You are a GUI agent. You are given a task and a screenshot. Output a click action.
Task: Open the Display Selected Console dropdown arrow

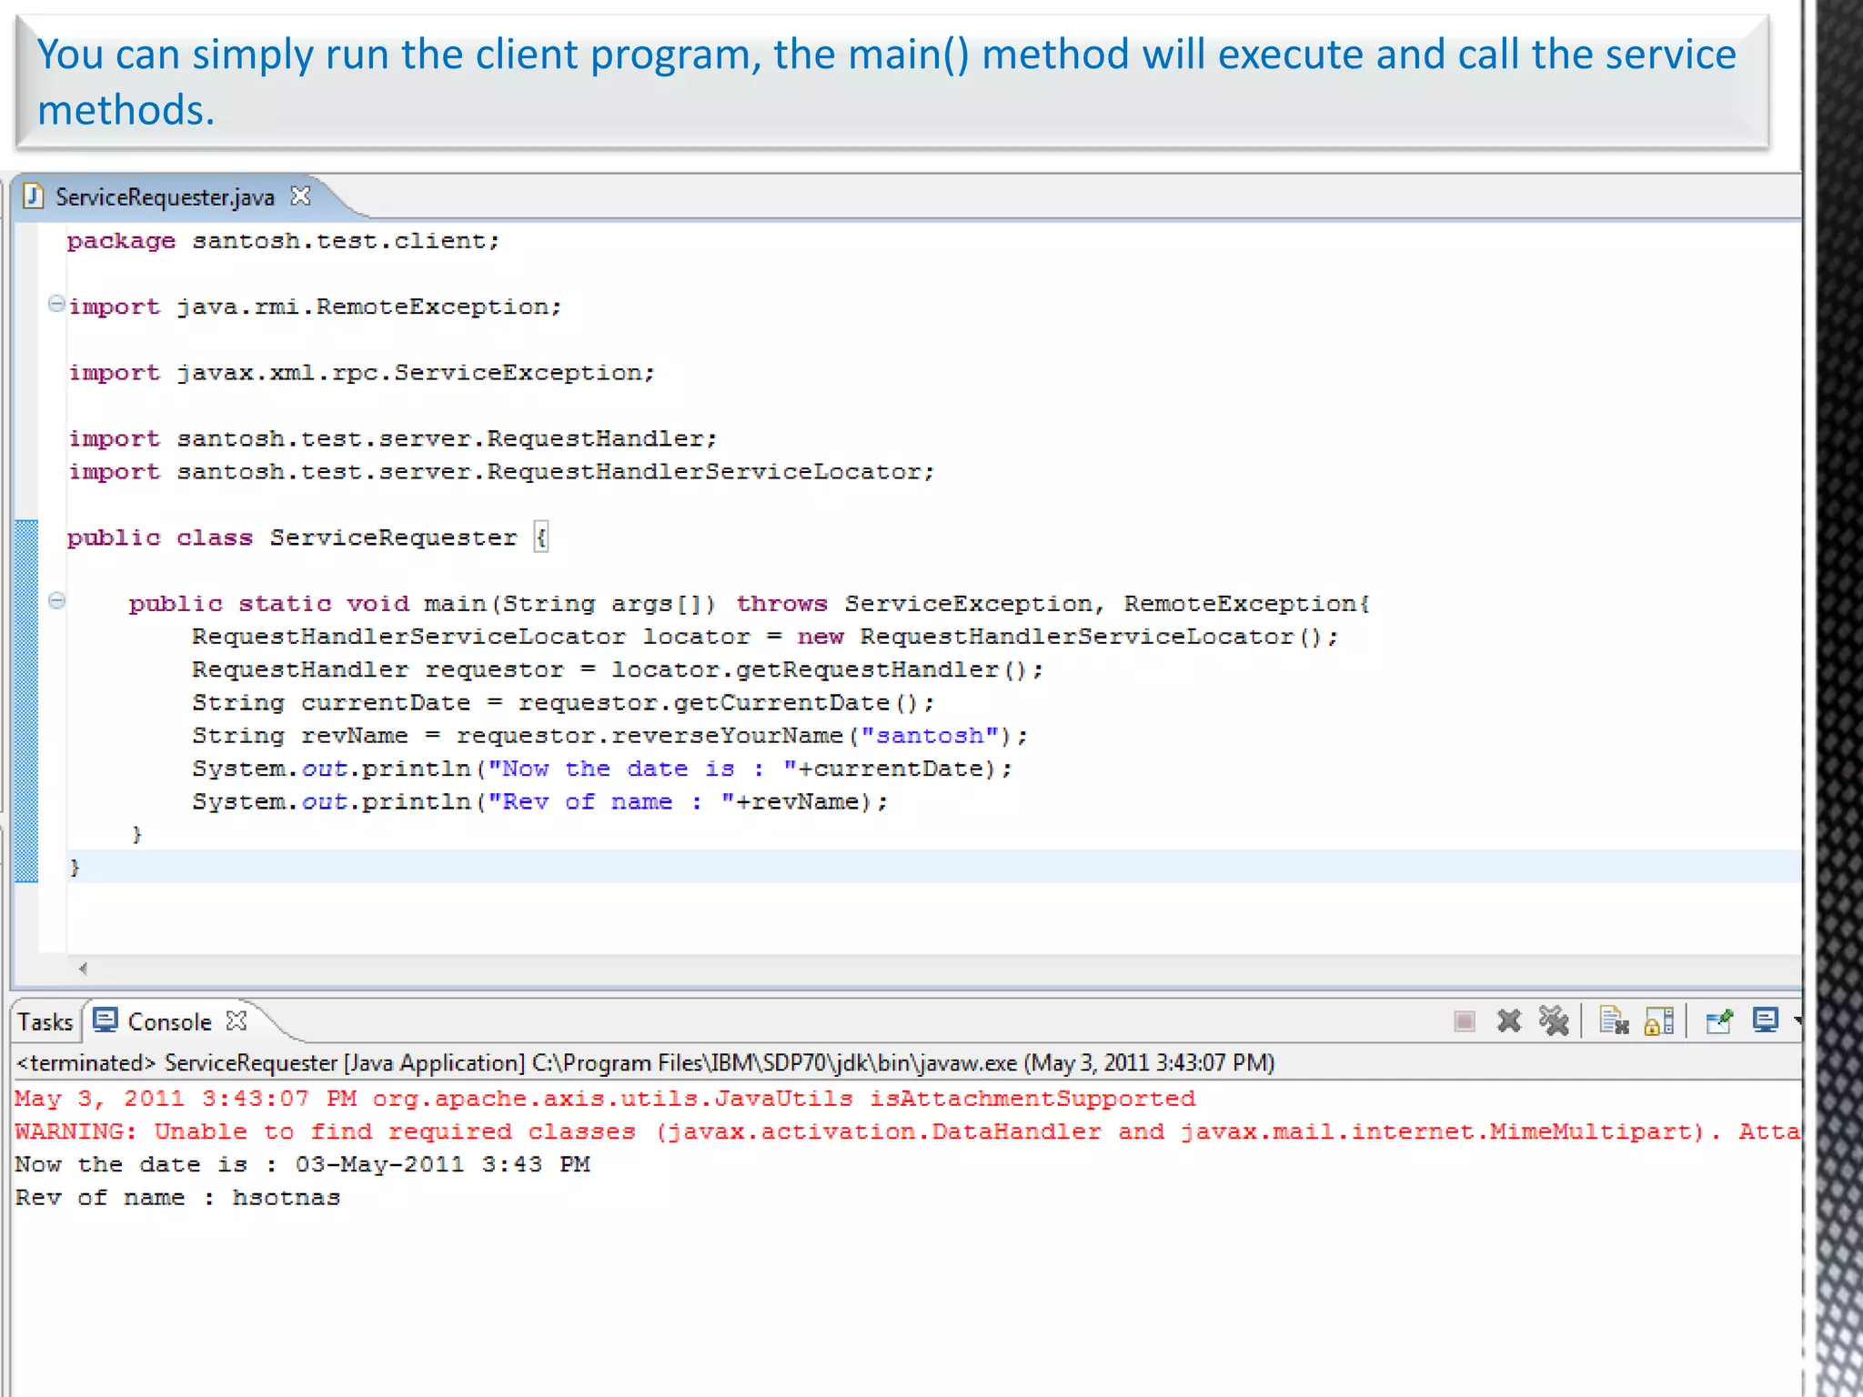pyautogui.click(x=1797, y=1021)
